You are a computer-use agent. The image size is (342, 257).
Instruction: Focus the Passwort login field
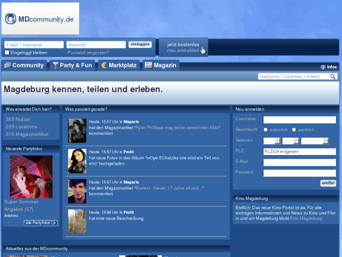[x=96, y=45]
